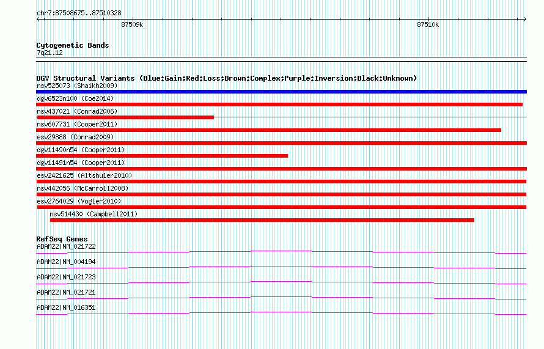This screenshot has height=349, width=544.
Task: Click the red esv2421625 variant bar
Action: click(281, 182)
